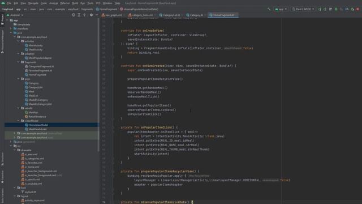The width and height of the screenshot is (362, 204).
Task: Open the Resource Manager sidebar tab
Action: point(2,41)
